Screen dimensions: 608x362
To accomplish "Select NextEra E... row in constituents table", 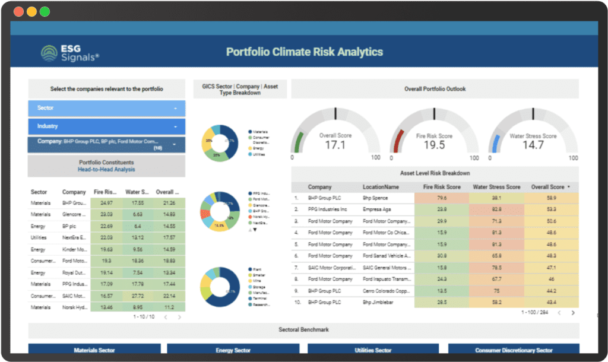I will [107, 237].
